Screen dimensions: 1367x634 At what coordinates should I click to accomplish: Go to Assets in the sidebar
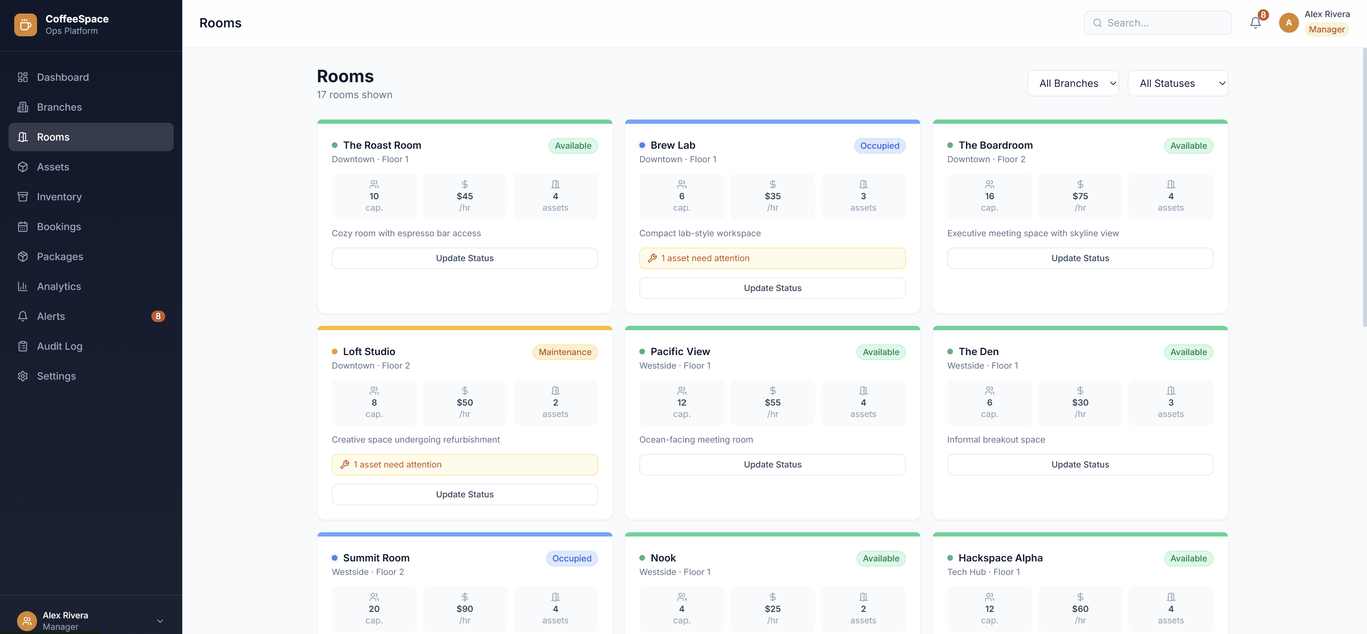click(x=53, y=167)
